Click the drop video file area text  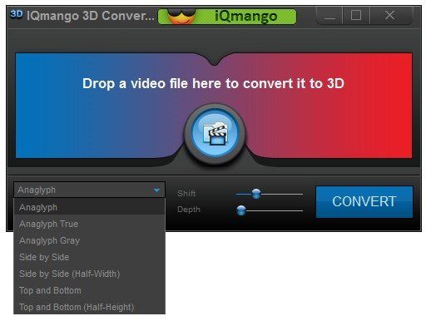pos(213,83)
